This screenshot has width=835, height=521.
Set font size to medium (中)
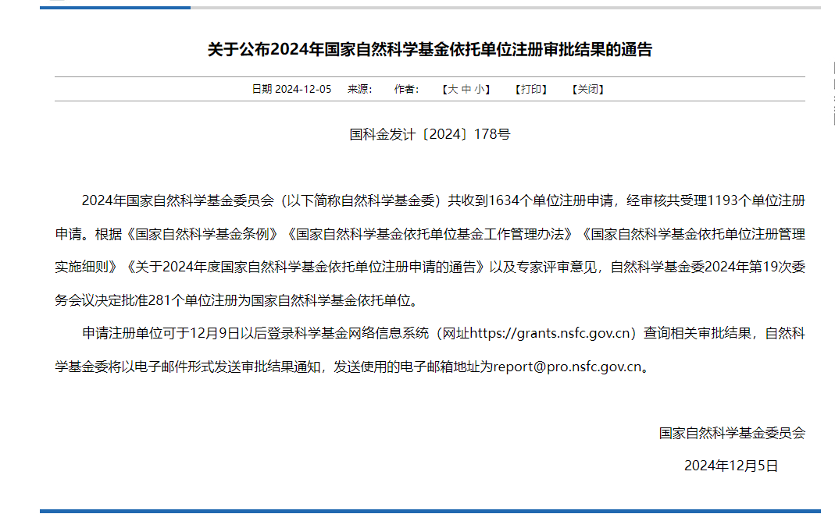coord(466,90)
